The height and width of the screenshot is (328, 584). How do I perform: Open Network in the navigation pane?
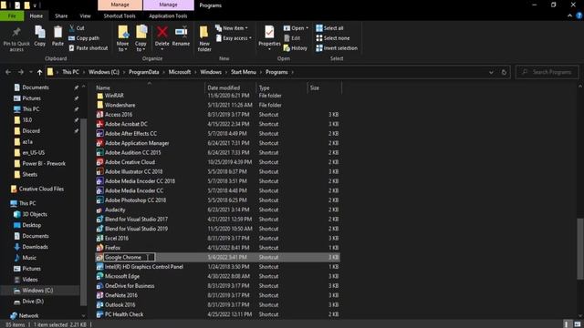(28, 316)
